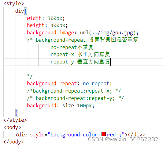This screenshot has width=163, height=145.
Task: Click the commented 'background-repeat:repeat-y;' line
Action: (x=75, y=98)
